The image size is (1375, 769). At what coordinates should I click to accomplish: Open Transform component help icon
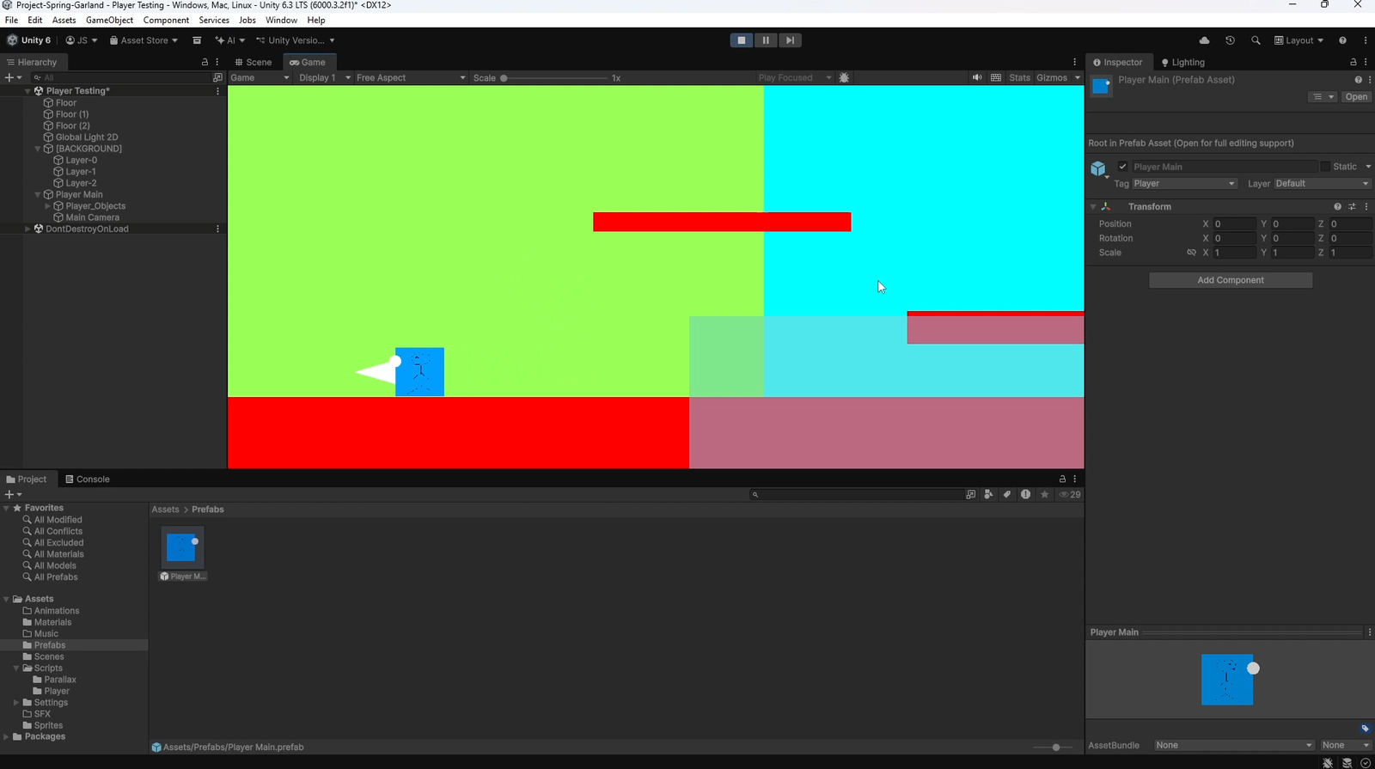tap(1337, 207)
